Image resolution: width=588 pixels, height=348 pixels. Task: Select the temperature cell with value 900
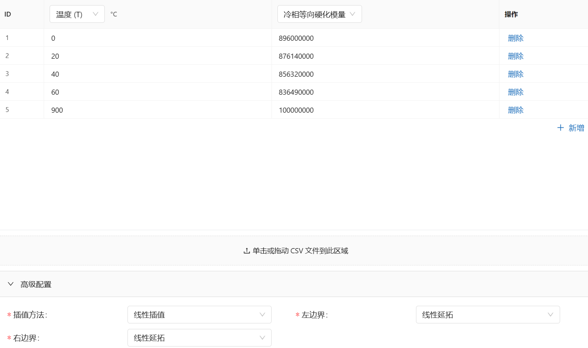(158, 110)
